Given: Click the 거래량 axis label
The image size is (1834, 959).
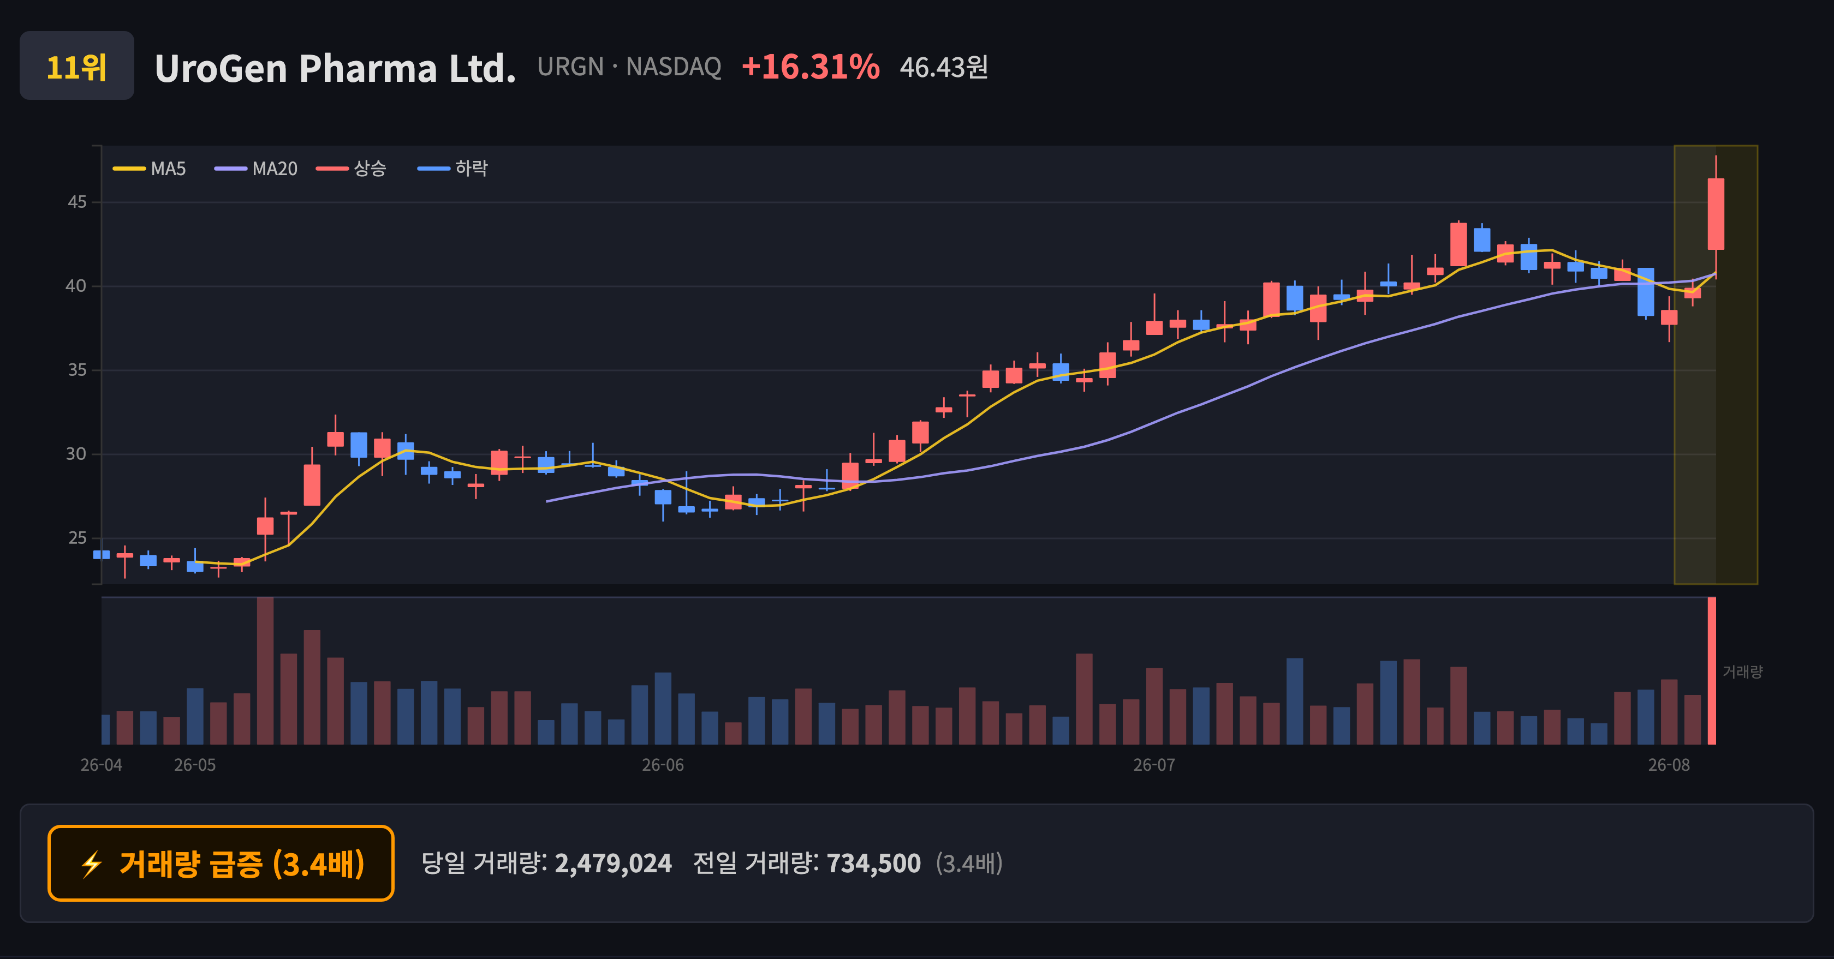Looking at the screenshot, I should click(1742, 672).
